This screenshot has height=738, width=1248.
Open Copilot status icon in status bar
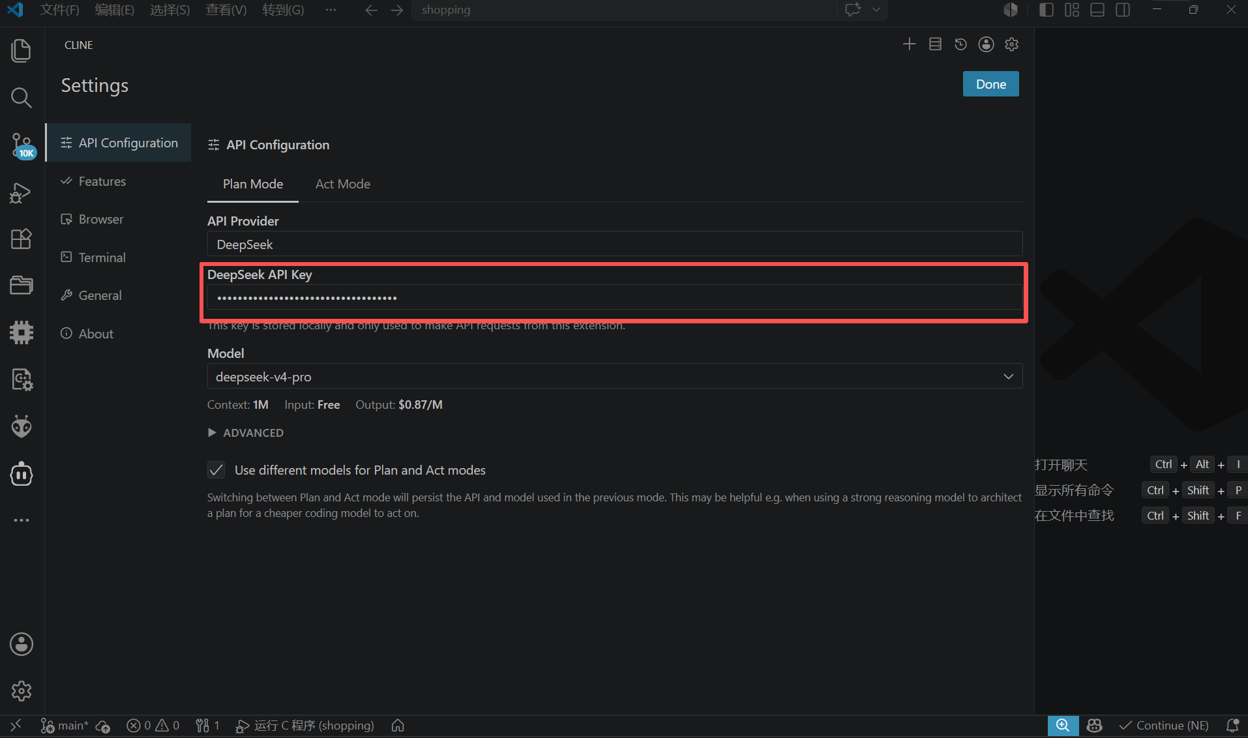point(1095,726)
